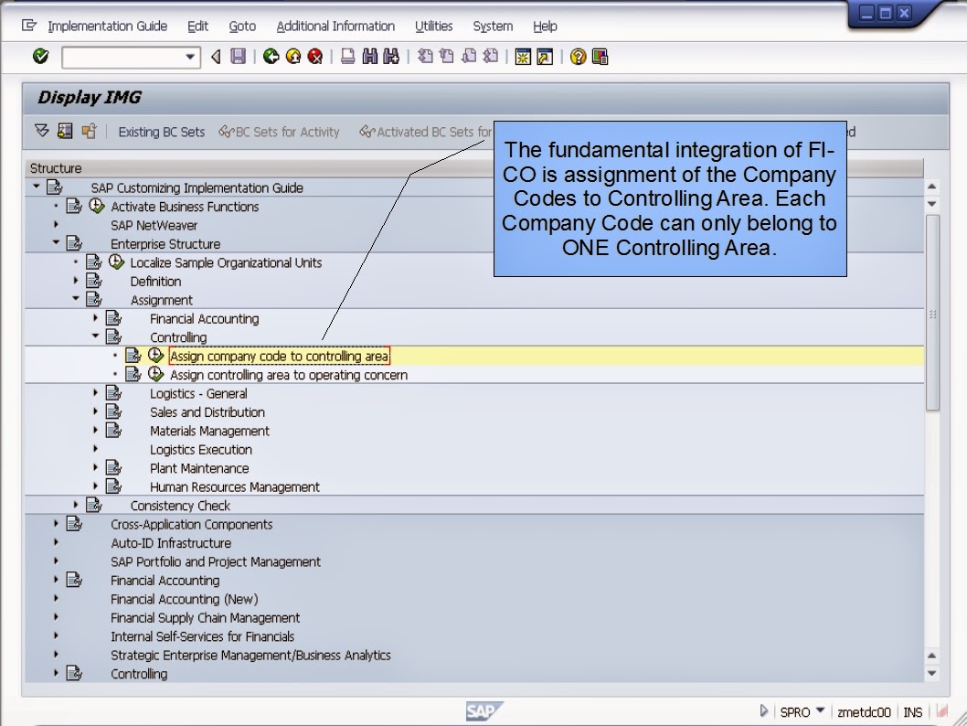Open the Implementation Guide menu

[x=107, y=26]
